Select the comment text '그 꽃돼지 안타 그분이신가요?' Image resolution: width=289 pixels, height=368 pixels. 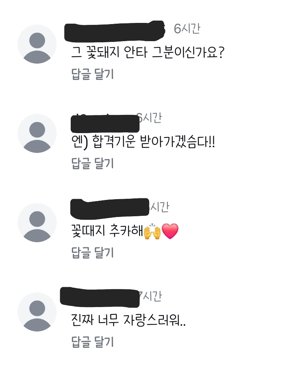[x=148, y=52]
